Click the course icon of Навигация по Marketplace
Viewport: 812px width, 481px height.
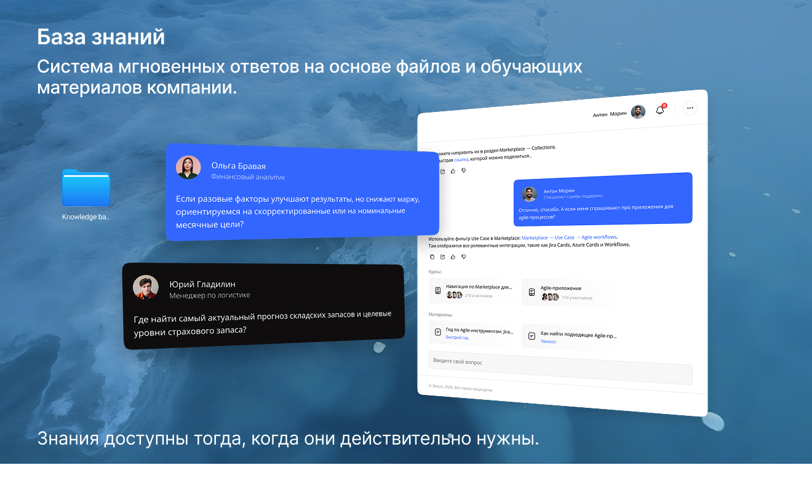437,290
